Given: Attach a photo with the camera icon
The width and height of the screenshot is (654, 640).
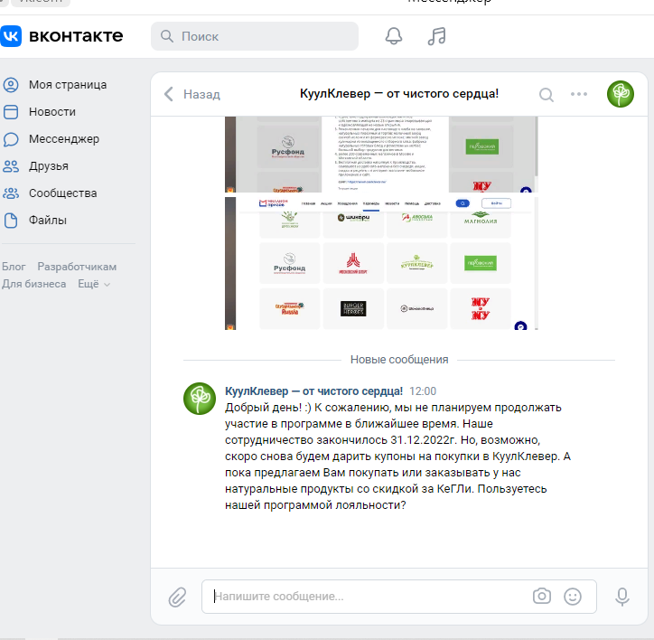Looking at the screenshot, I should click(542, 597).
